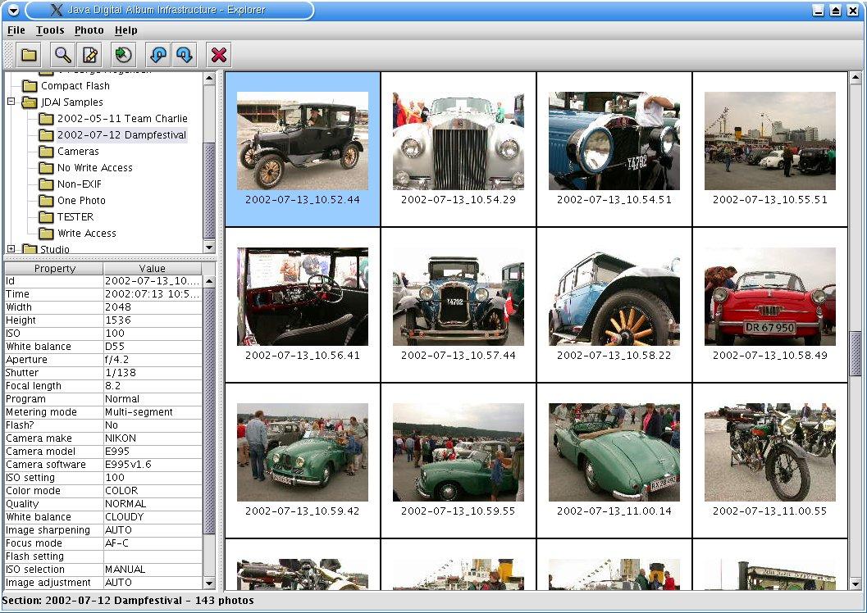This screenshot has width=867, height=613.
Task: Click the magnifying glass search icon
Action: click(x=62, y=55)
